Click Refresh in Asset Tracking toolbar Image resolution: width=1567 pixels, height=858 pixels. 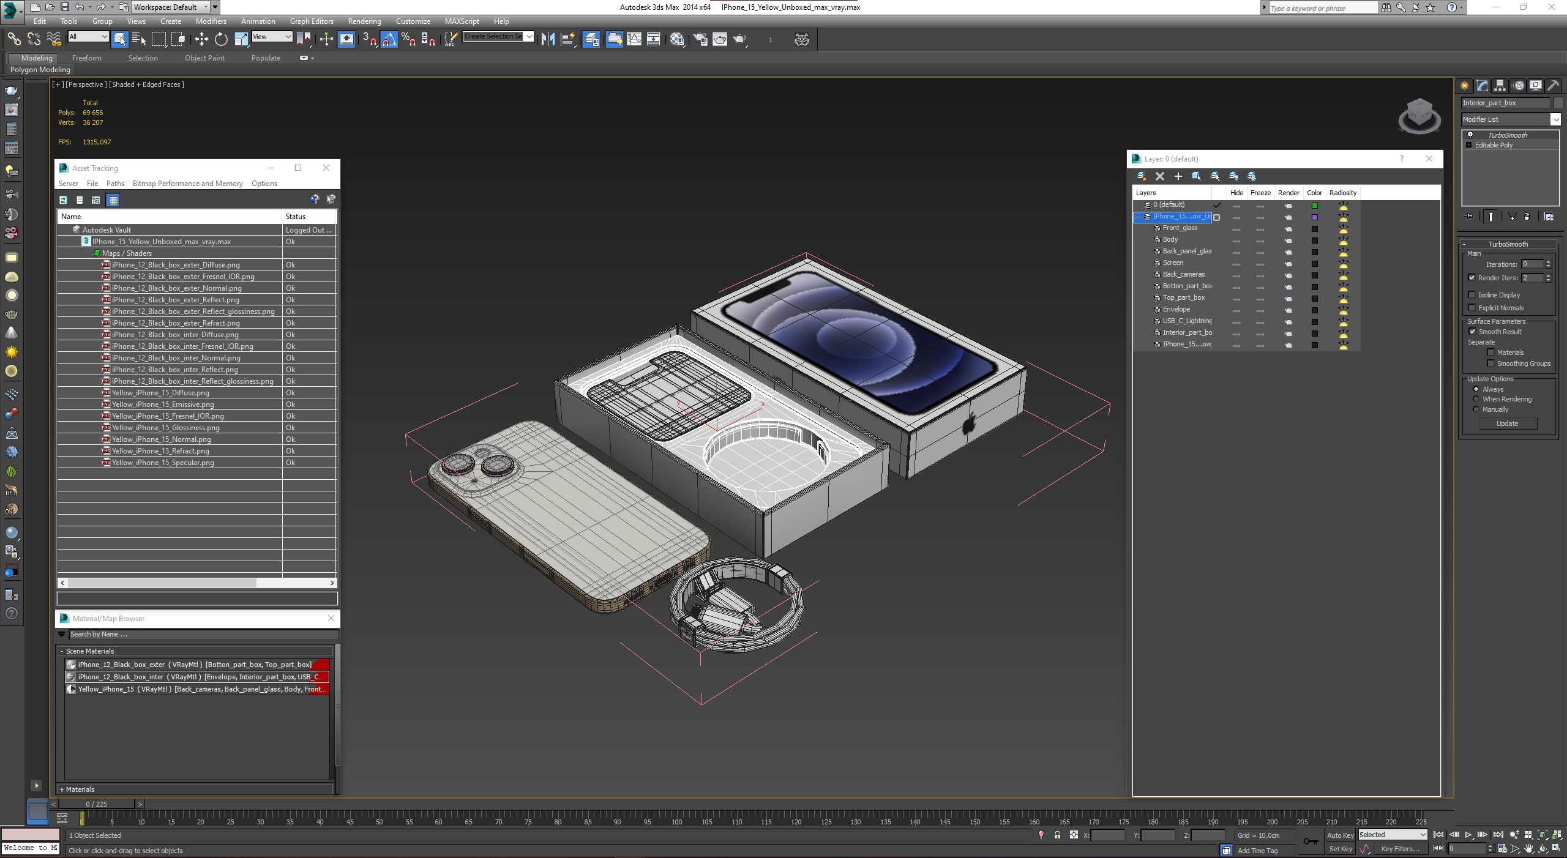[63, 200]
